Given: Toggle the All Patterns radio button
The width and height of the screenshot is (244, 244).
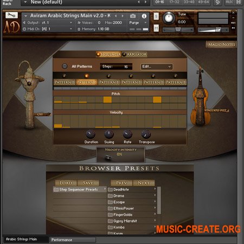Looking at the screenshot, I should tap(65, 66).
